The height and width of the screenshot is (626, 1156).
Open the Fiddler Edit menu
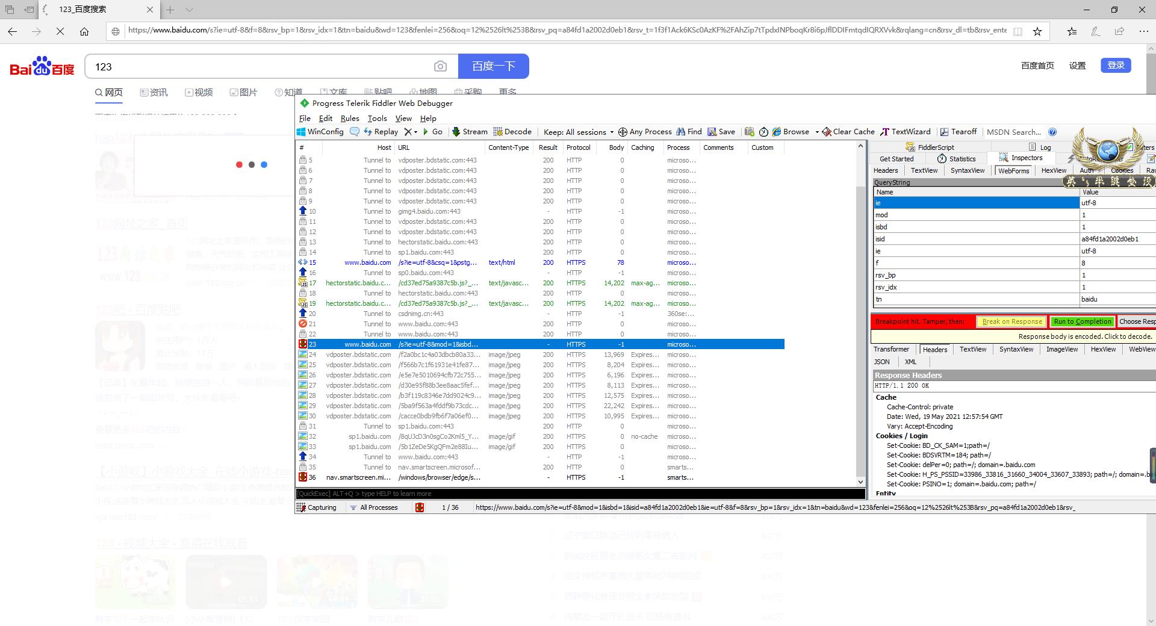click(325, 119)
